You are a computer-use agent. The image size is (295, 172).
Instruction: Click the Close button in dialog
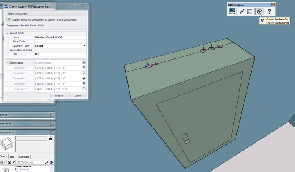pos(78,95)
